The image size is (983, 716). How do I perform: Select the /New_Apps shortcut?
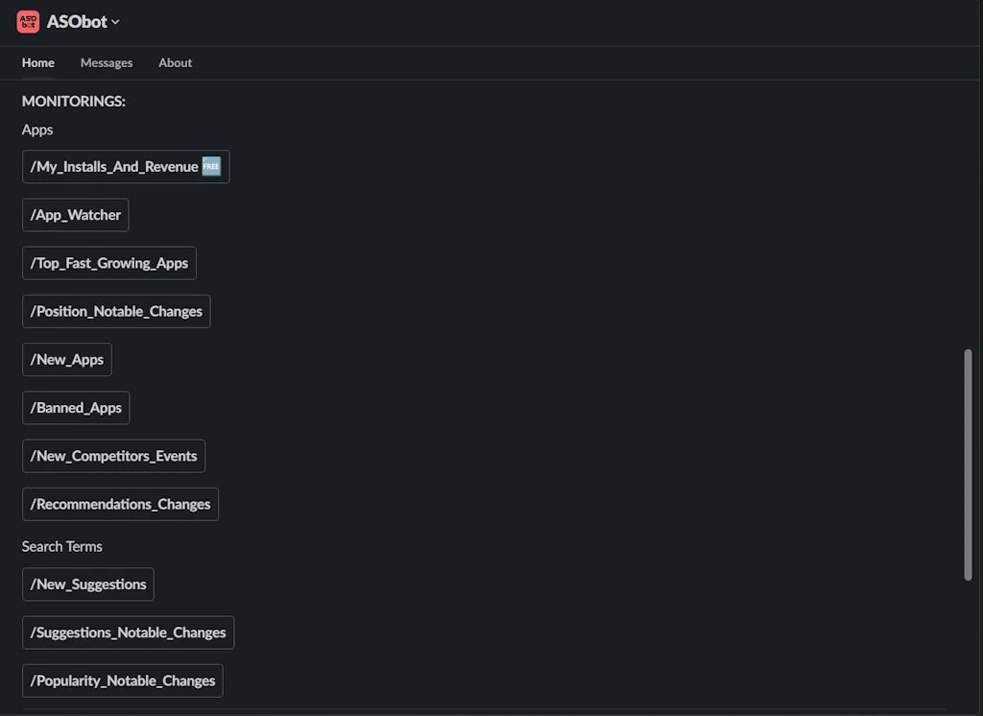tap(66, 359)
